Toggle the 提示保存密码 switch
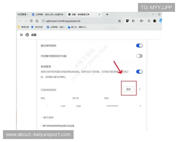 [x=139, y=46]
